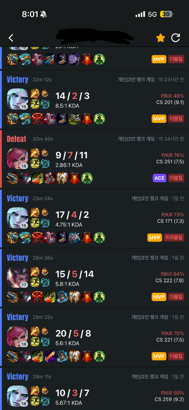The image size is (189, 410).
Task: Tap 더블킬 badge in Defeat match
Action: pos(176,178)
